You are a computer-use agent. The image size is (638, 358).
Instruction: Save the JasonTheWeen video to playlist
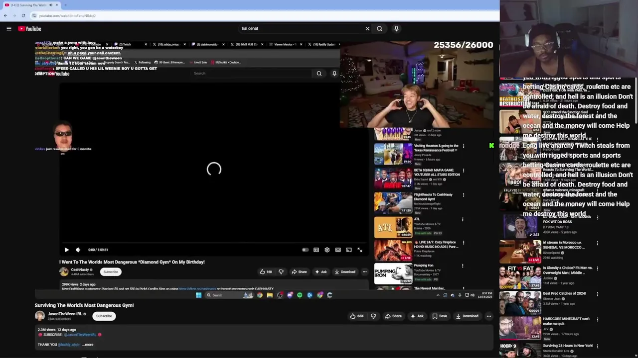[x=440, y=316]
